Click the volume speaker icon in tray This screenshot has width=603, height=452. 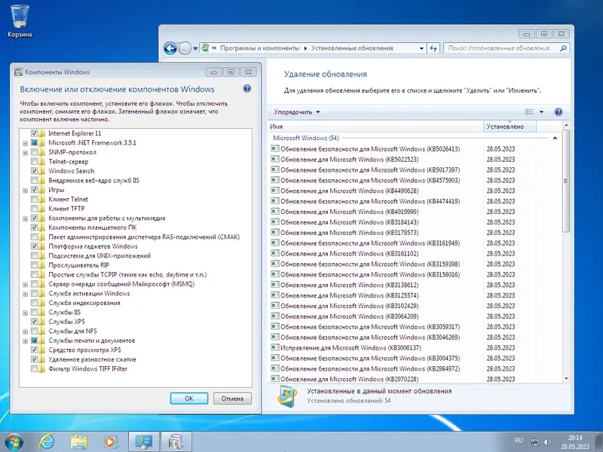point(547,442)
